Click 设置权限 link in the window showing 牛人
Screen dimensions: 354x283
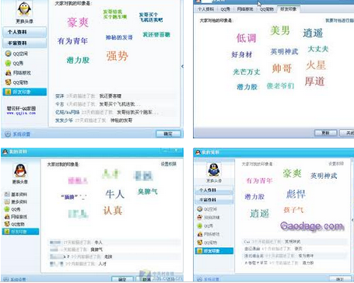[x=168, y=164]
